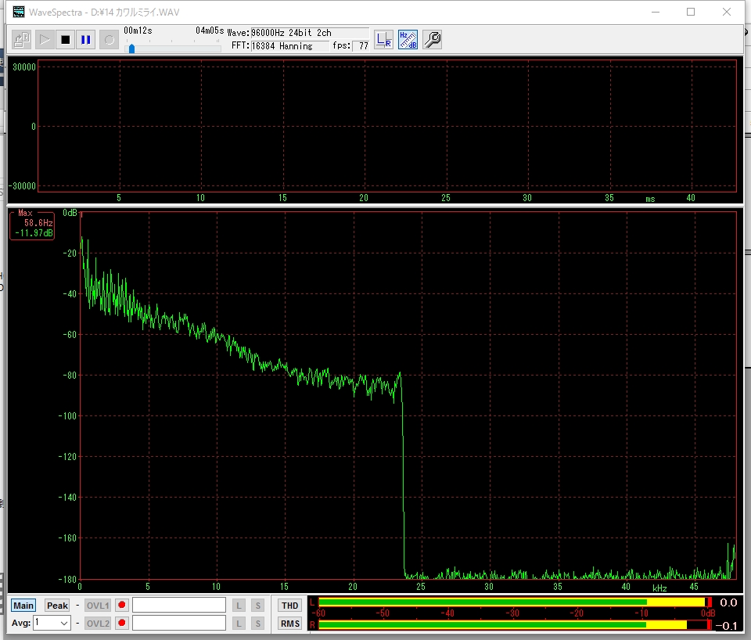Image resolution: width=751 pixels, height=640 pixels.
Task: Open audio file with the leftmost toolbar icon
Action: [21, 40]
